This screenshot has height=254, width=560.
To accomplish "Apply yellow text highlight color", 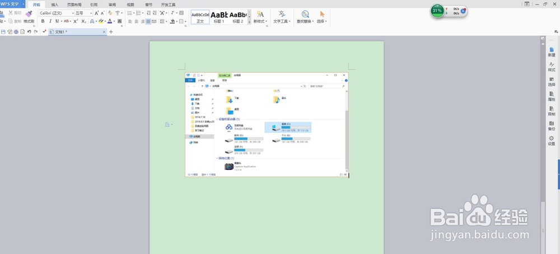I will [101, 21].
